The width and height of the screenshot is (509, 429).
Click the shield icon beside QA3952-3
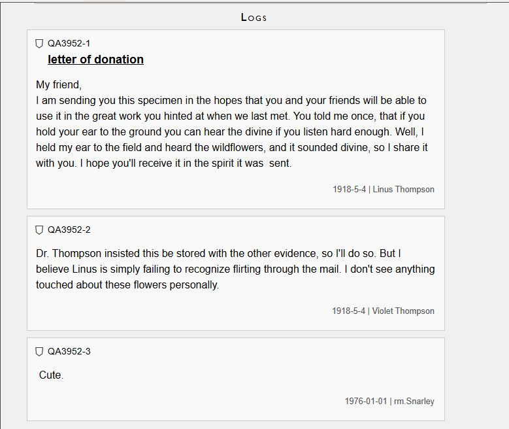[39, 352]
